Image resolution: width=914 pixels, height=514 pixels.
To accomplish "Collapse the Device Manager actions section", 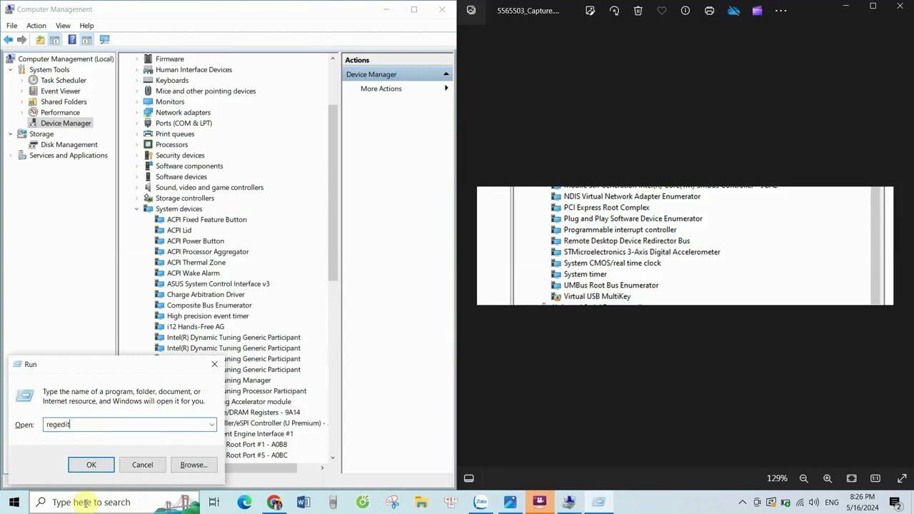I will 446,74.
